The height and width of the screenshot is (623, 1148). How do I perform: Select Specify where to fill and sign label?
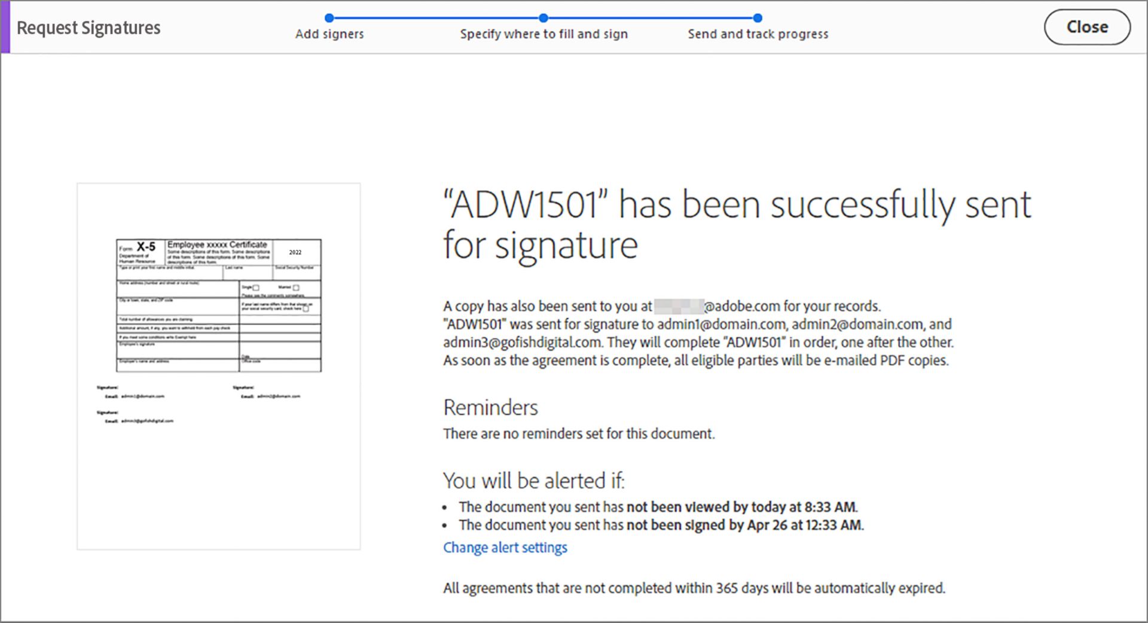point(544,34)
